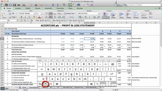Toggle the Toolbox button in standard toolbar
Image resolution: width=162 pixels, height=91 pixels.
coord(74,5)
